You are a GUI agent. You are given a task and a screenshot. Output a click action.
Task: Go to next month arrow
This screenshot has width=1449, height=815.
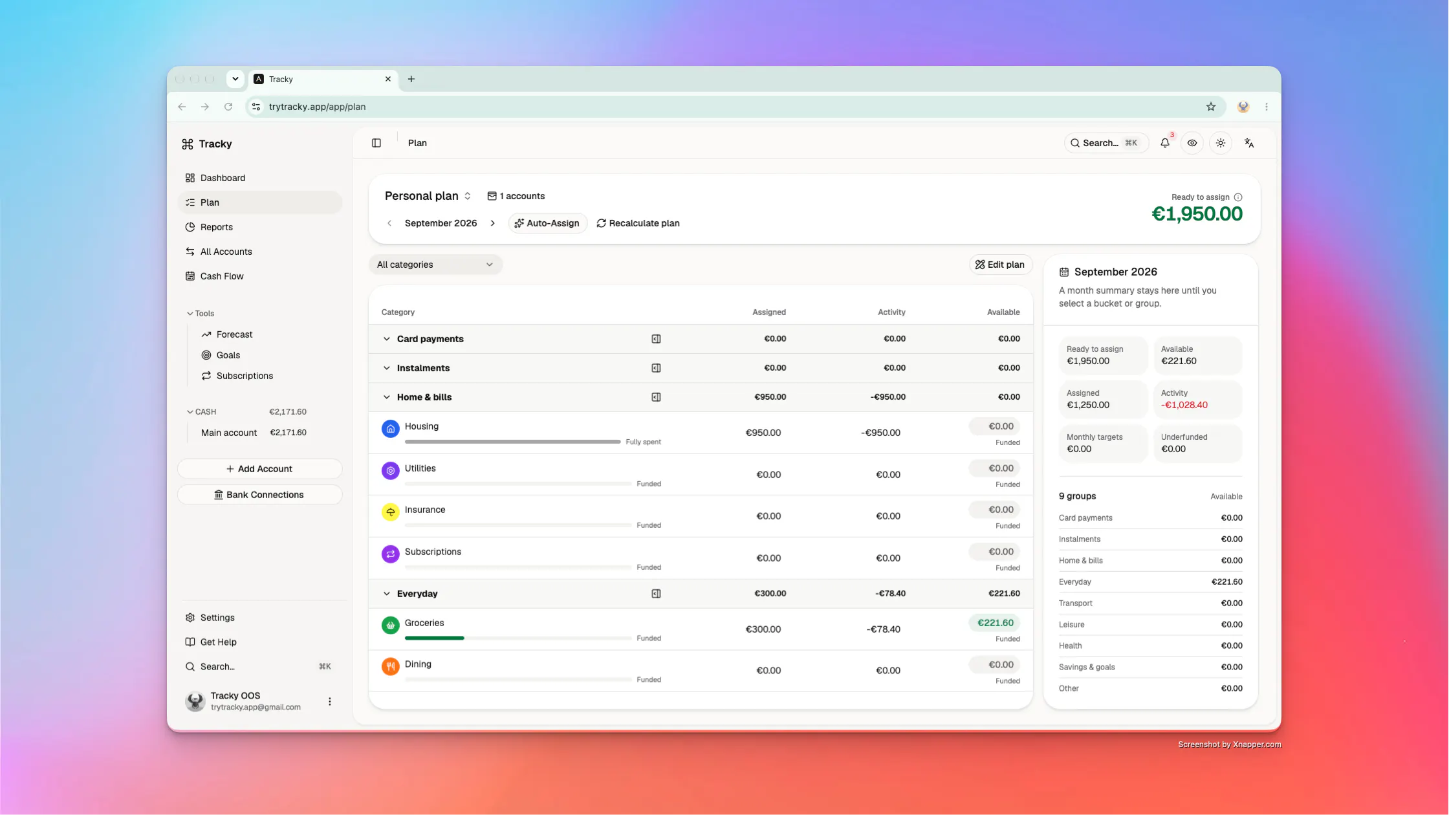493,223
